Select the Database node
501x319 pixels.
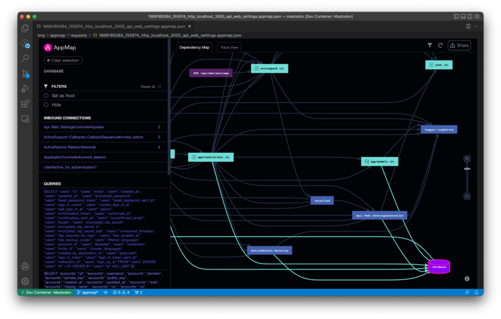tap(439, 267)
